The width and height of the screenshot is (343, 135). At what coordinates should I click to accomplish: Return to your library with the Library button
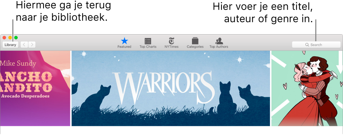click(x=10, y=45)
